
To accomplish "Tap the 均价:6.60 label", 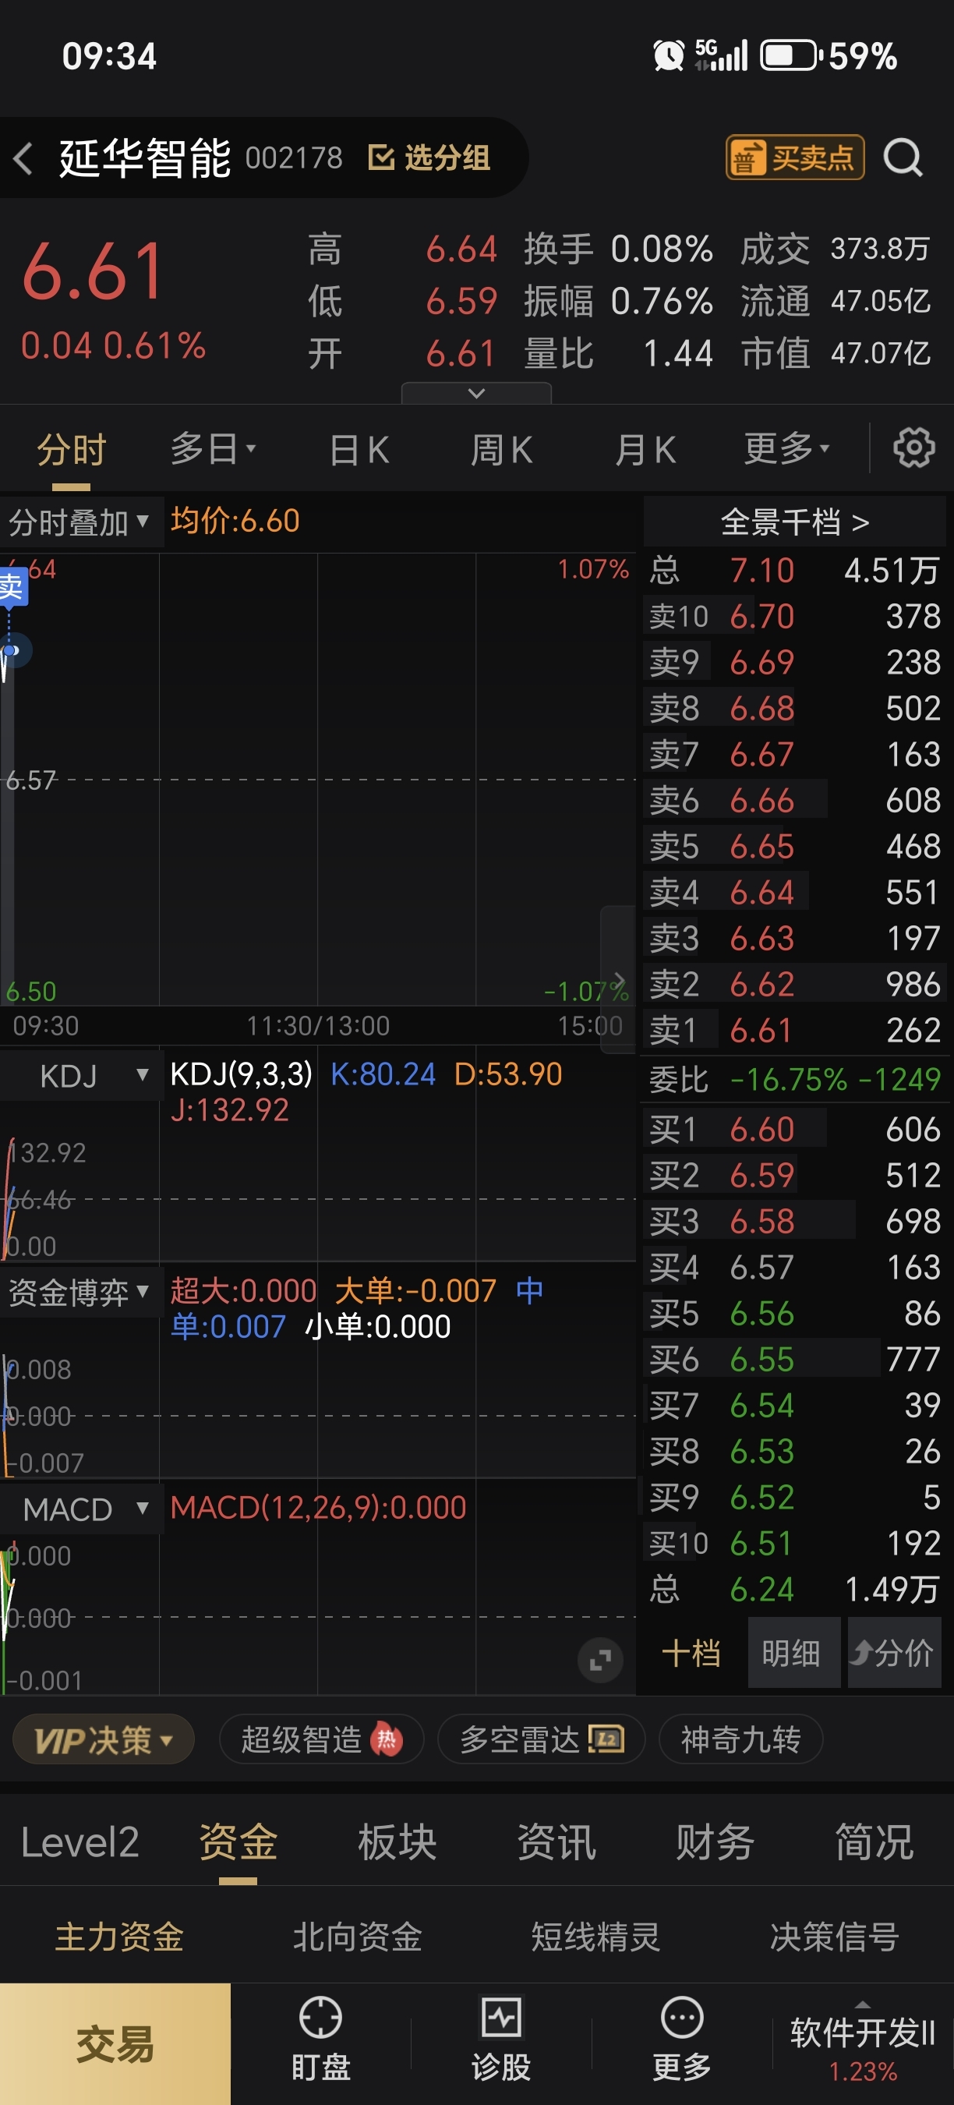I will [x=235, y=521].
